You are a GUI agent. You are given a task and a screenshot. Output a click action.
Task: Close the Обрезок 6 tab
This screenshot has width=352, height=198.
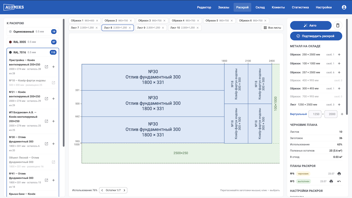[266, 21]
